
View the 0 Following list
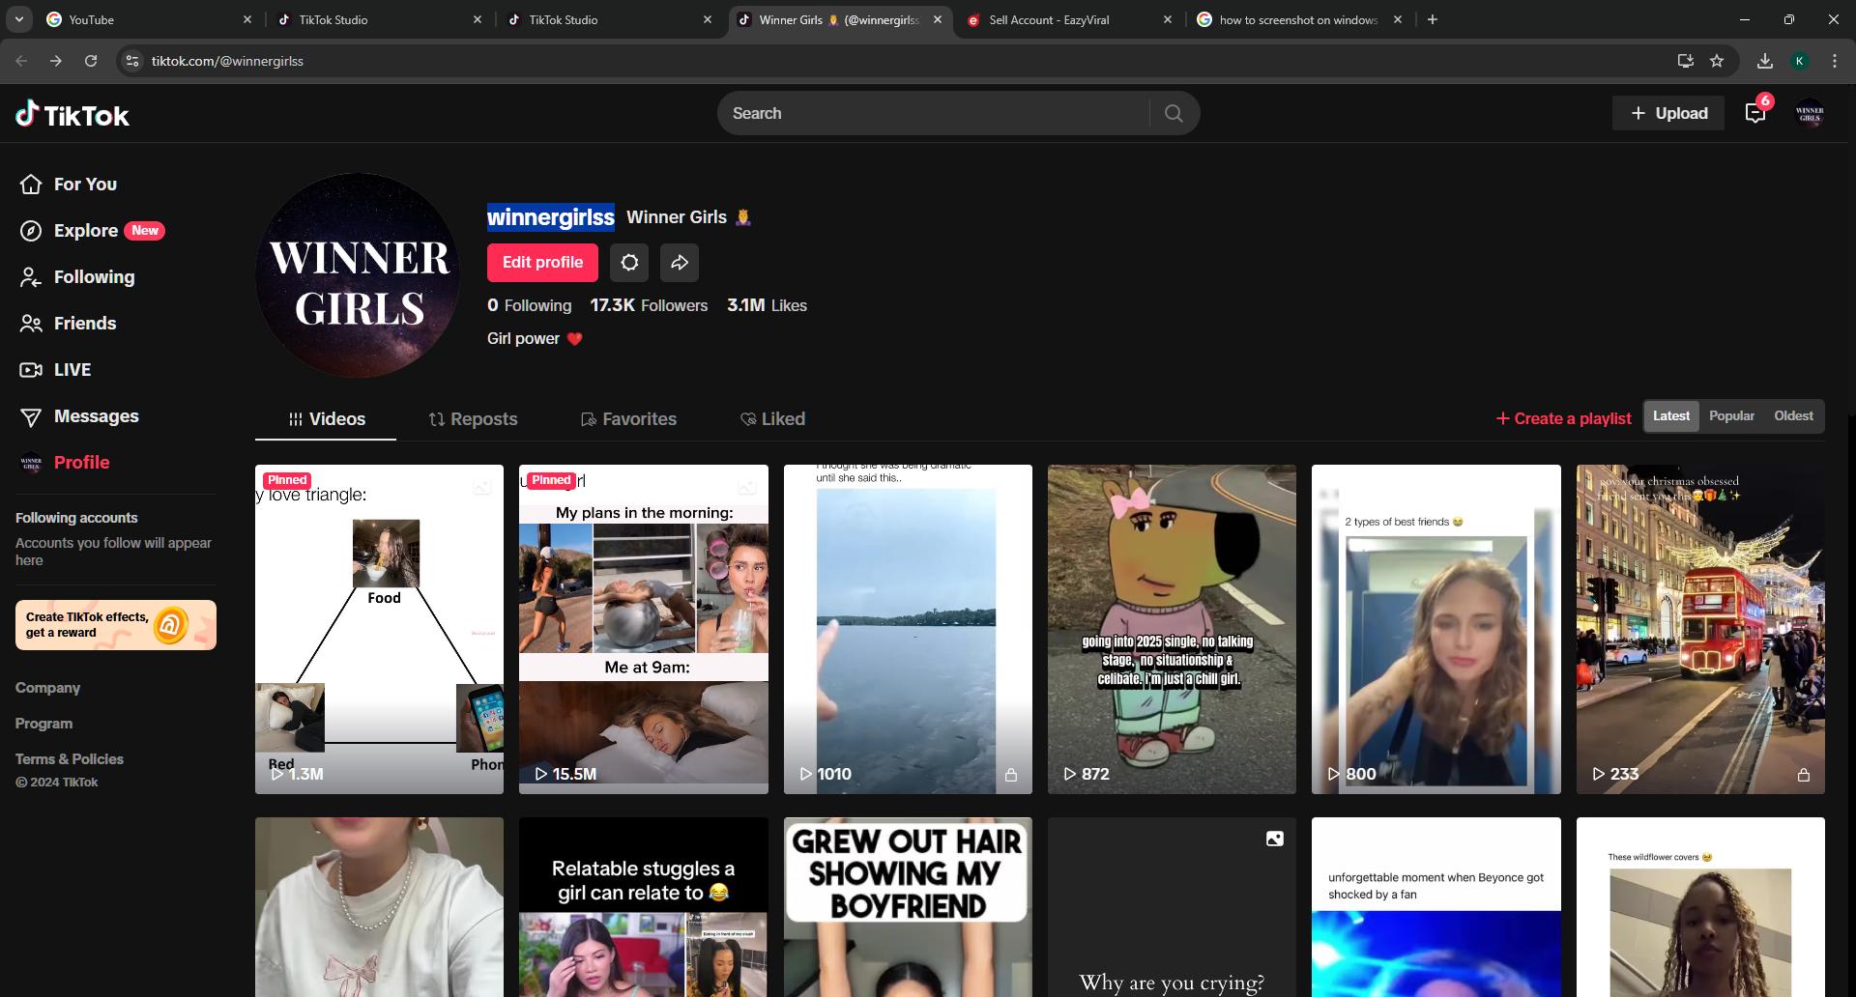(529, 305)
